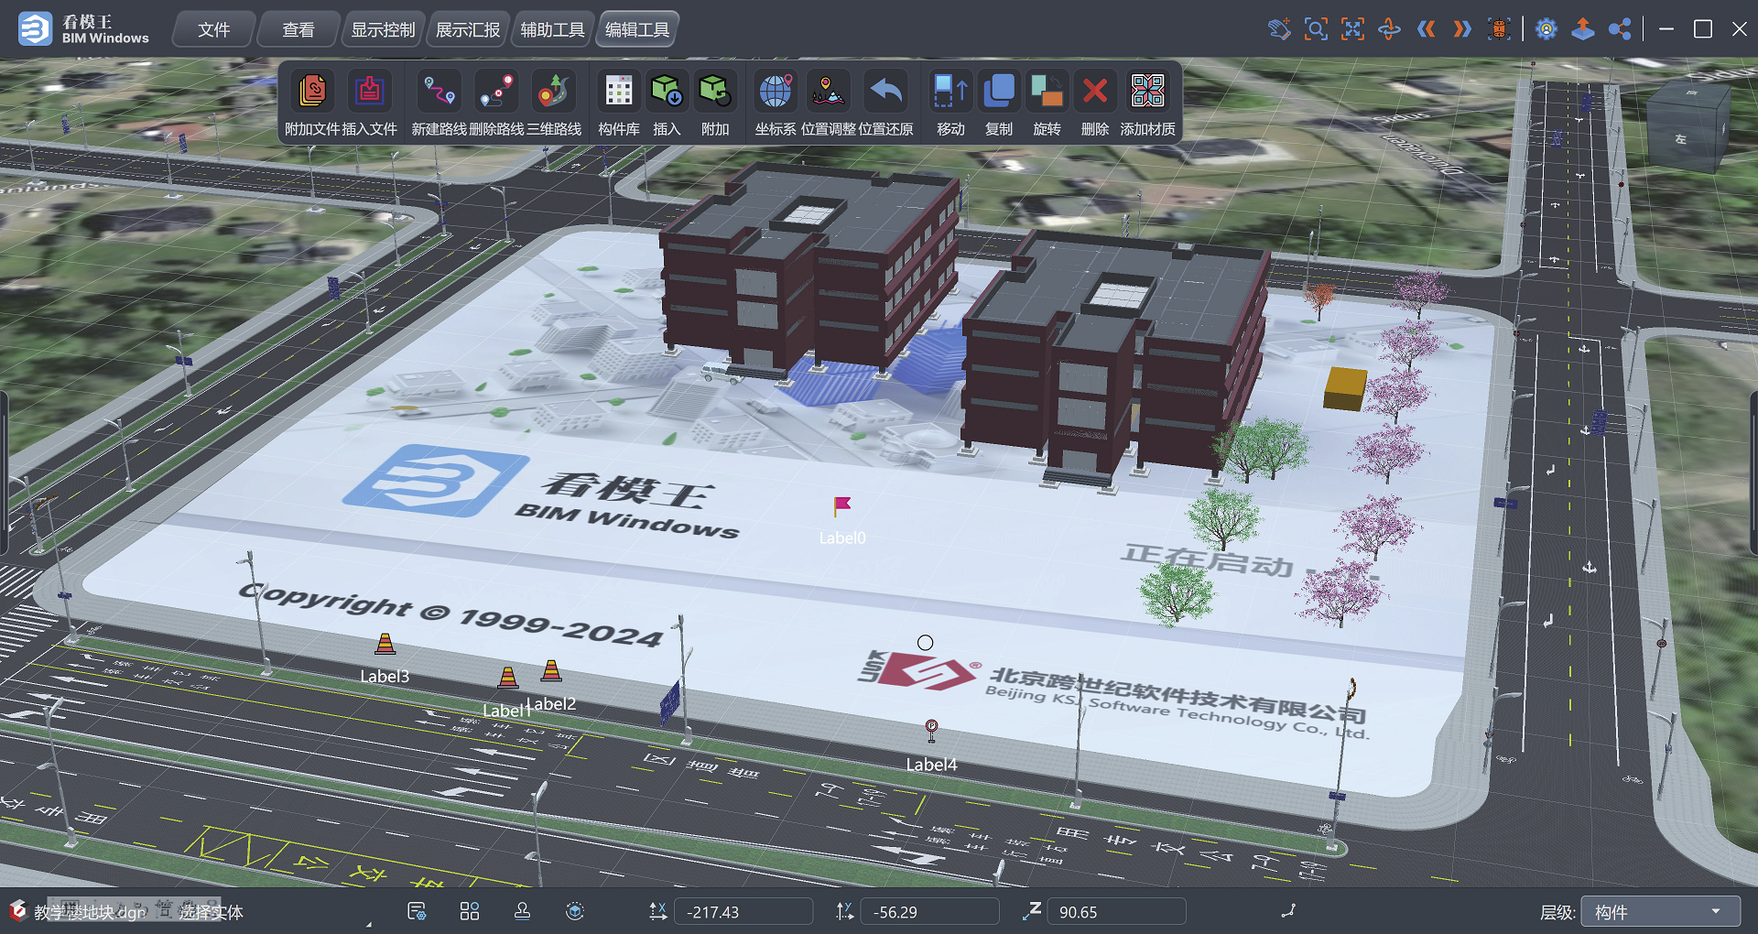Click the 附加文件 attach file icon
This screenshot has width=1758, height=934.
click(x=312, y=92)
